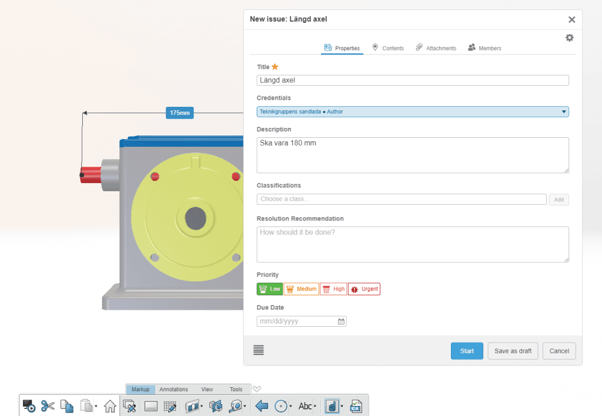Set priority to High
The height and width of the screenshot is (416, 602).
point(333,289)
